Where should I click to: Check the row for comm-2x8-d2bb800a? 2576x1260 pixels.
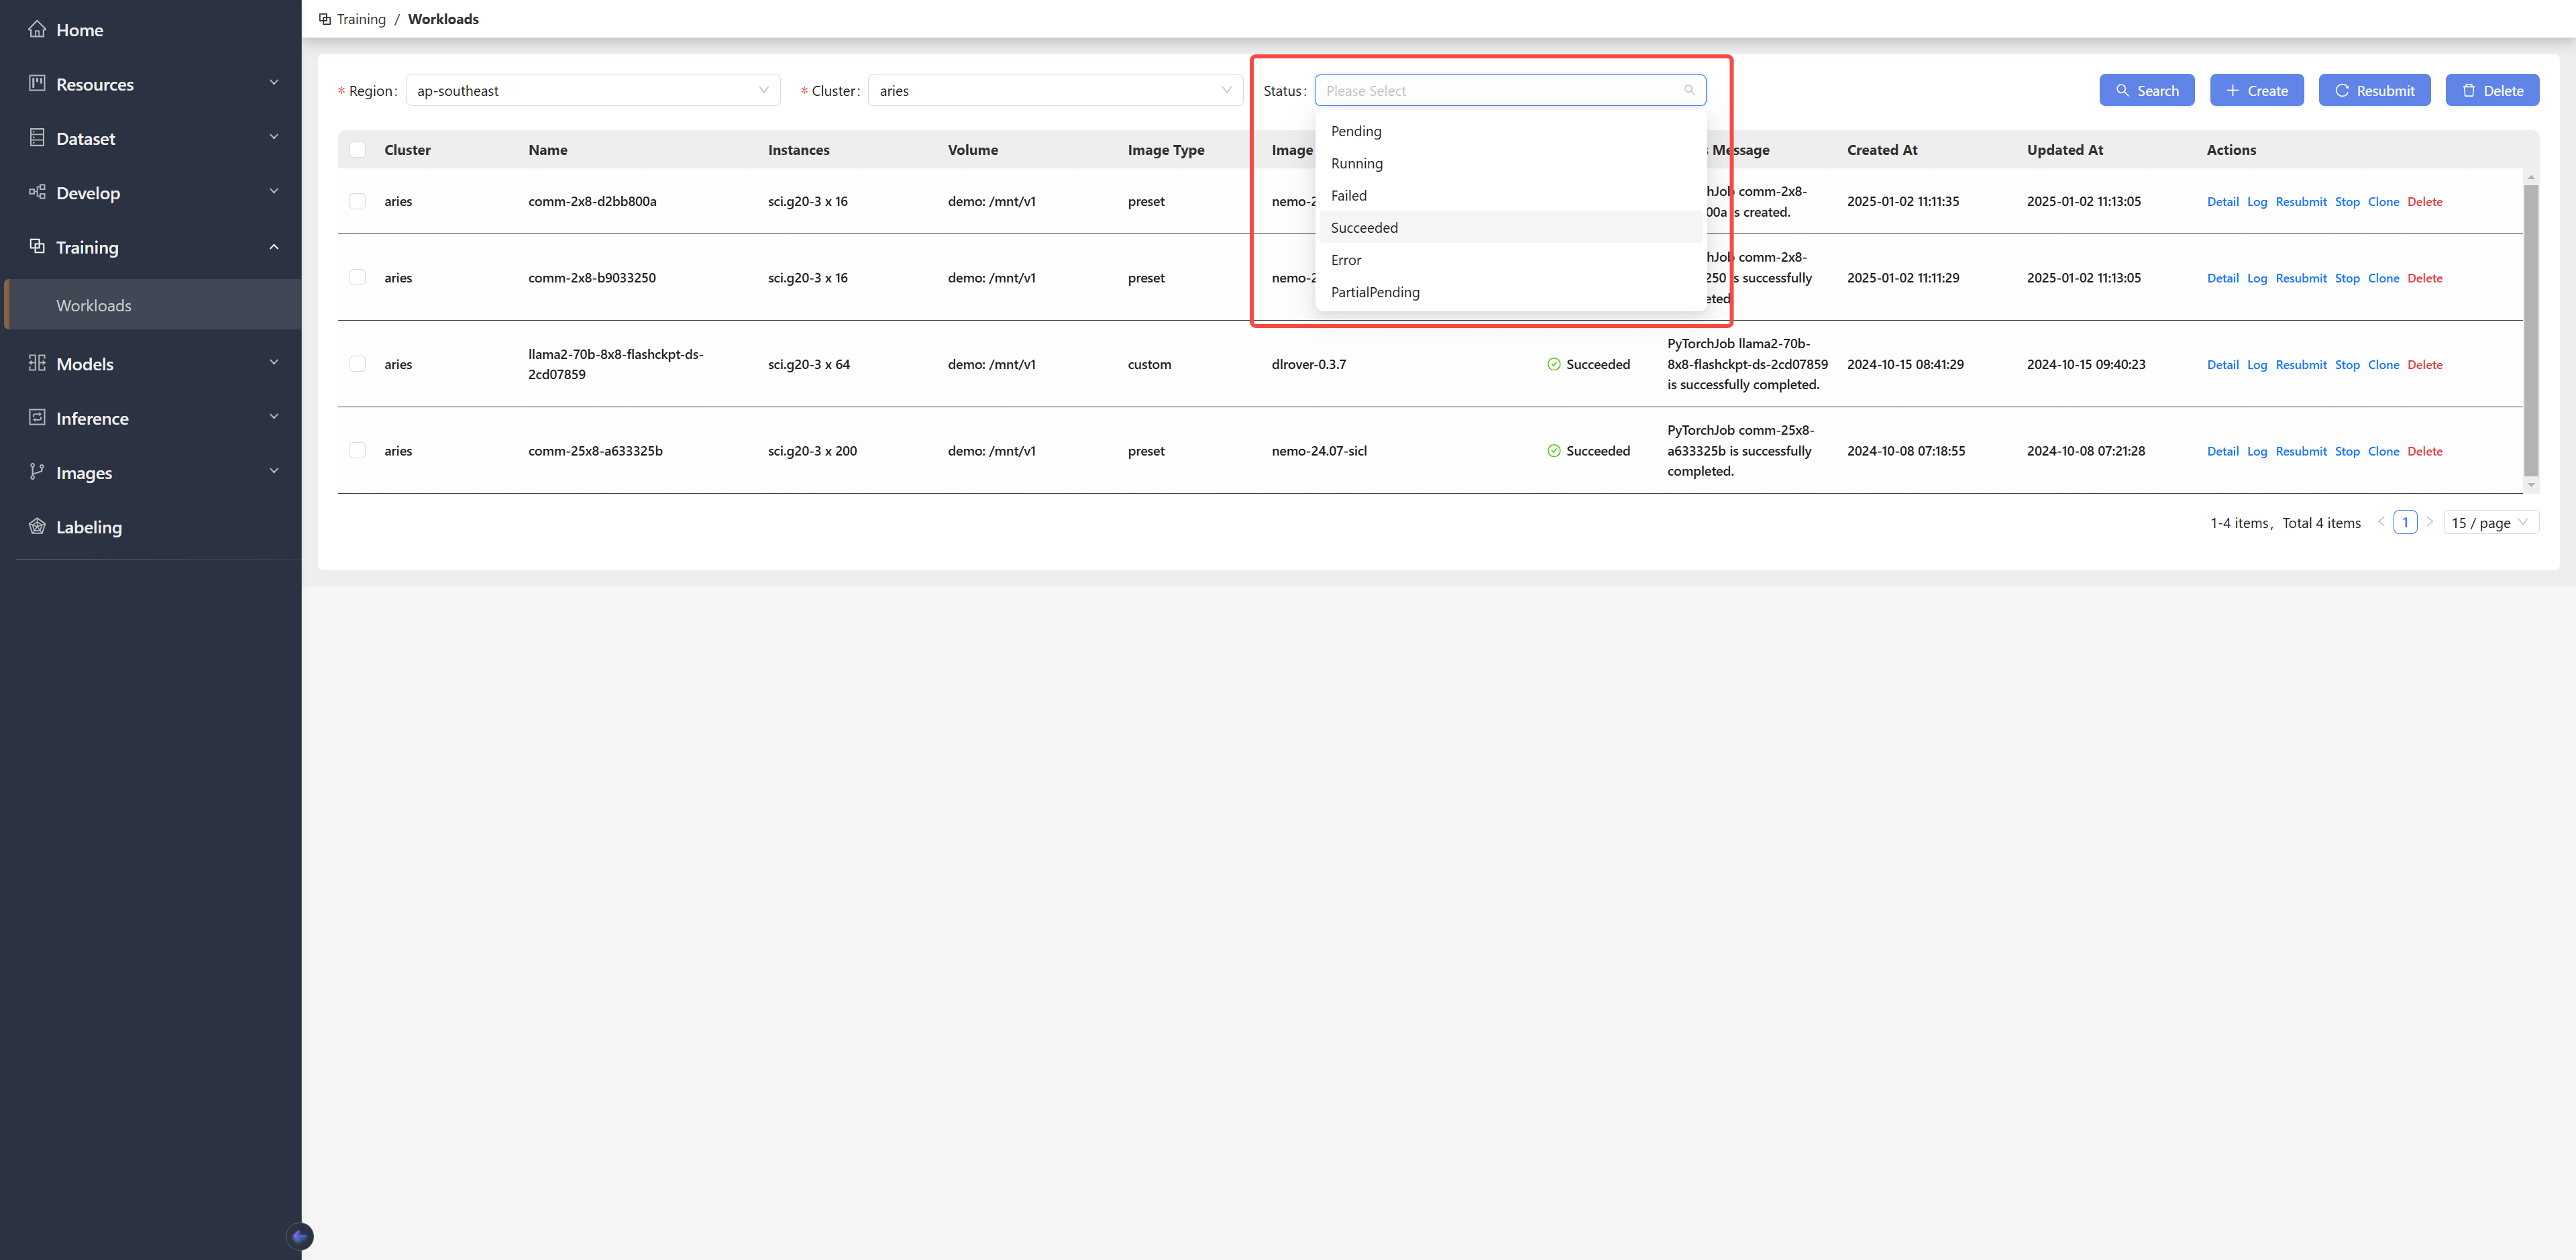[357, 201]
